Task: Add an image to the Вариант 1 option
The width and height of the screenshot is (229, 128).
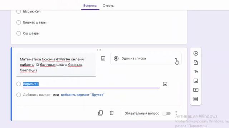Action: click(165, 84)
